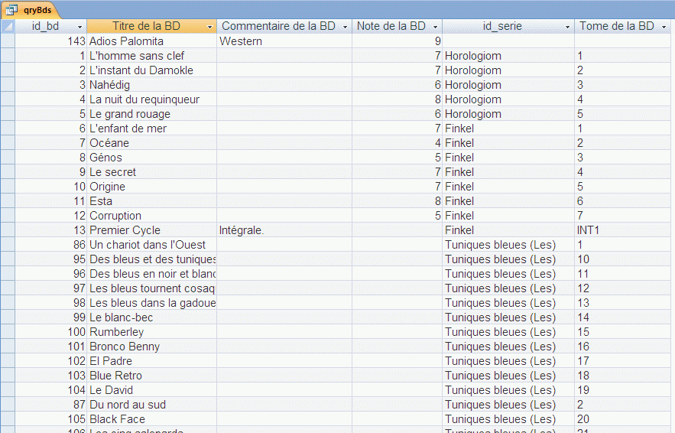Viewport: 675px width, 433px height.
Task: Select the 'Bronco Benny' title cell
Action: tap(151, 347)
